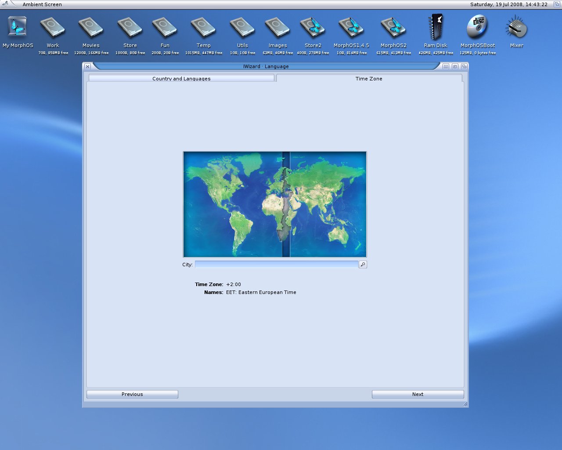562x450 pixels.
Task: Select the Time Zone tab
Action: click(x=369, y=78)
